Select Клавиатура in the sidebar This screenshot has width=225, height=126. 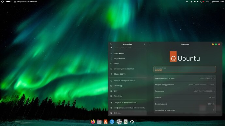click(x=127, y=86)
